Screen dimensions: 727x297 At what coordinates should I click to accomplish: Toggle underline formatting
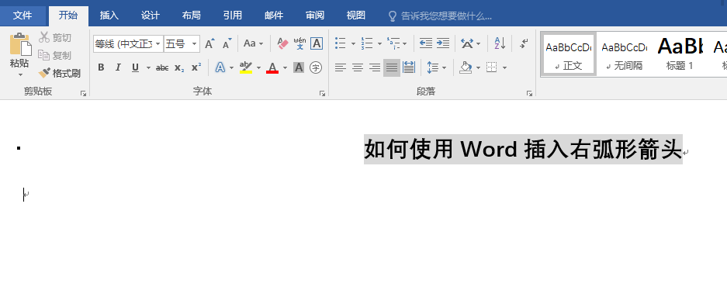point(135,68)
